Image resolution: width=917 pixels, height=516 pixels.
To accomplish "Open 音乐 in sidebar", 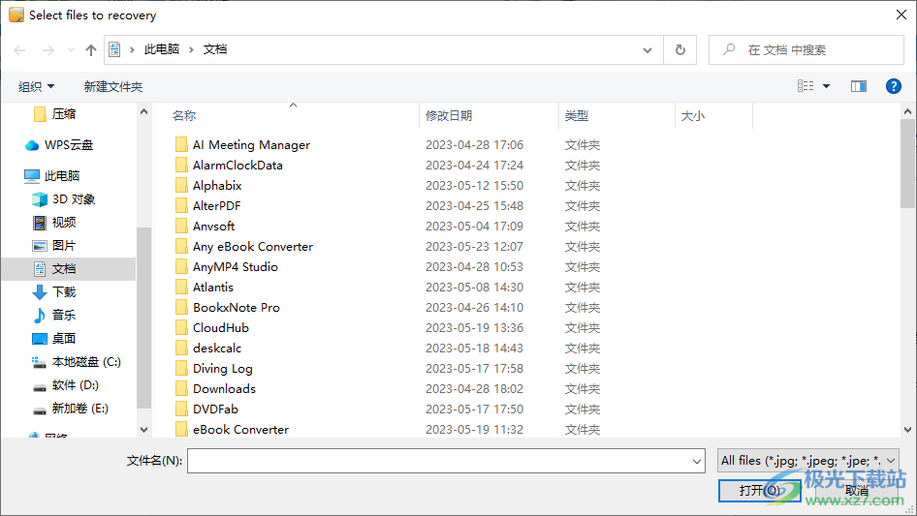I will [x=54, y=316].
